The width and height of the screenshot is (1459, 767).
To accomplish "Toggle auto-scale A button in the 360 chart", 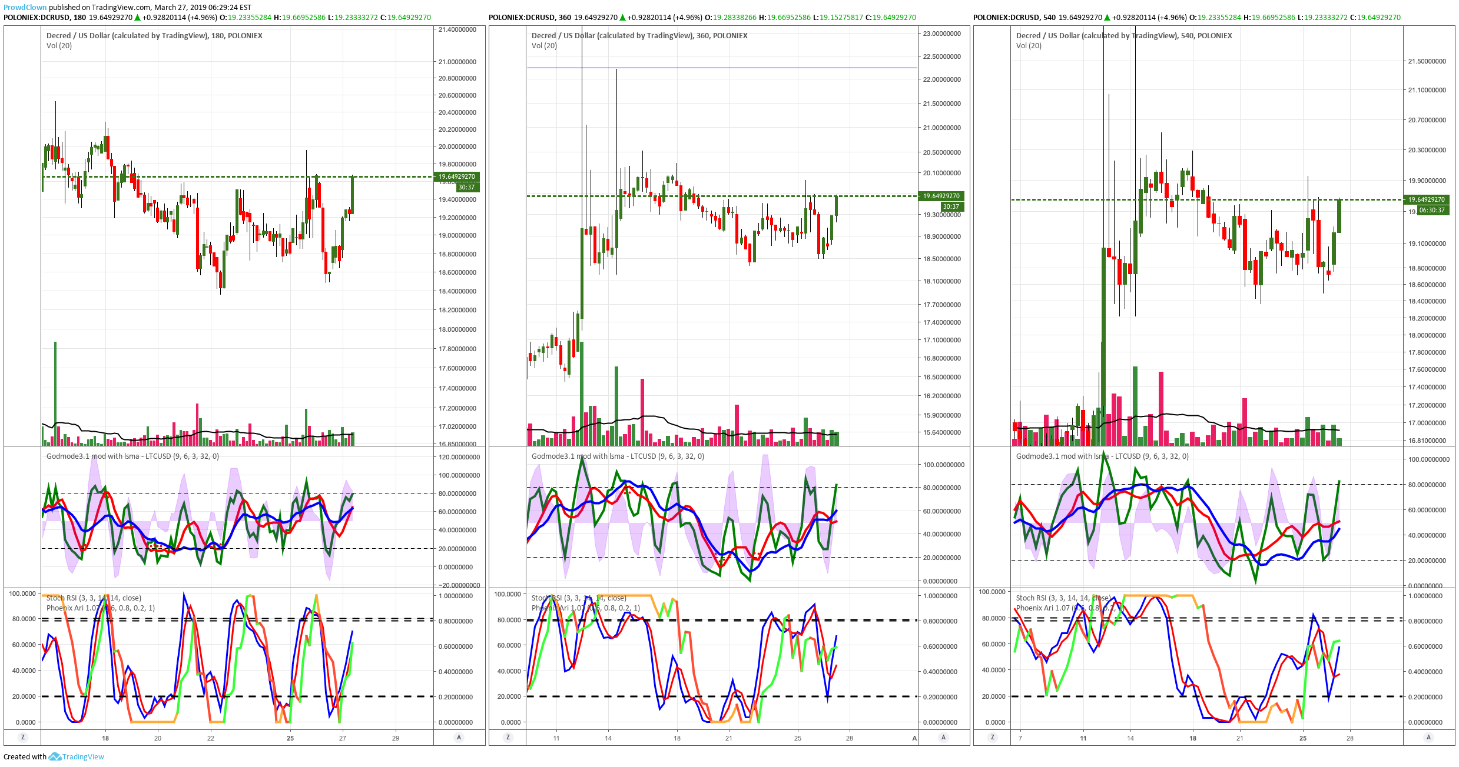I will (x=944, y=738).
